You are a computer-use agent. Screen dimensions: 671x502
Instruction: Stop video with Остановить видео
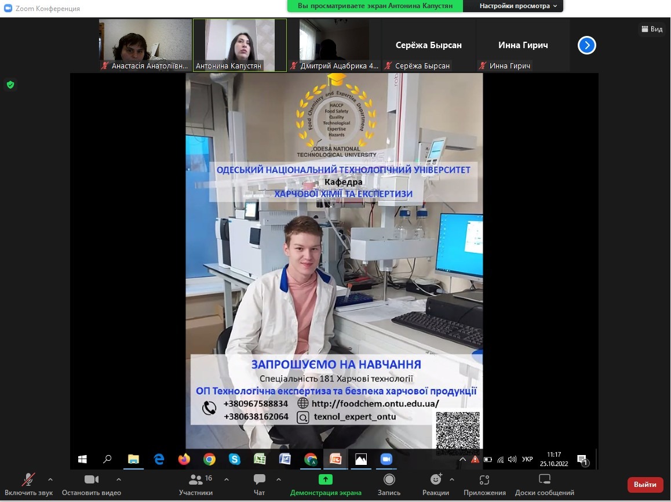(x=92, y=485)
